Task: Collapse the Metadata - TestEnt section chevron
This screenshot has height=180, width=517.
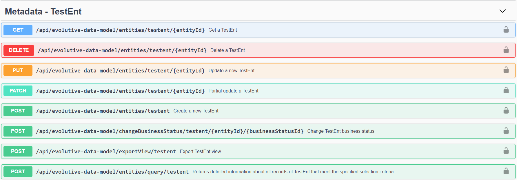Action: (x=503, y=11)
